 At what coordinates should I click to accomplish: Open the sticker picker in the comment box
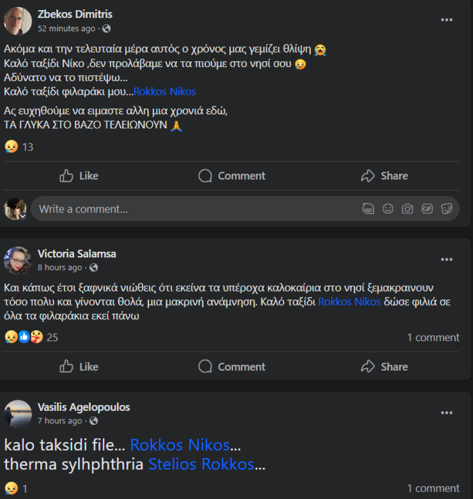coord(447,208)
